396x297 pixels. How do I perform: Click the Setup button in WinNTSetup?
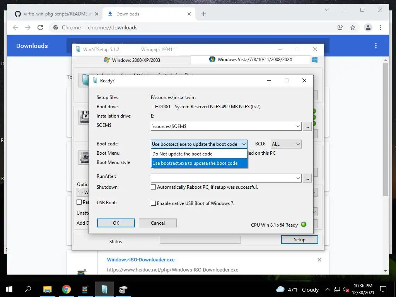click(300, 240)
